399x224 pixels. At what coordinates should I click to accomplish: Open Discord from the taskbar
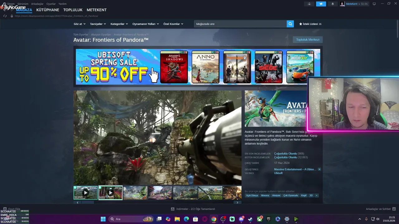point(241,219)
